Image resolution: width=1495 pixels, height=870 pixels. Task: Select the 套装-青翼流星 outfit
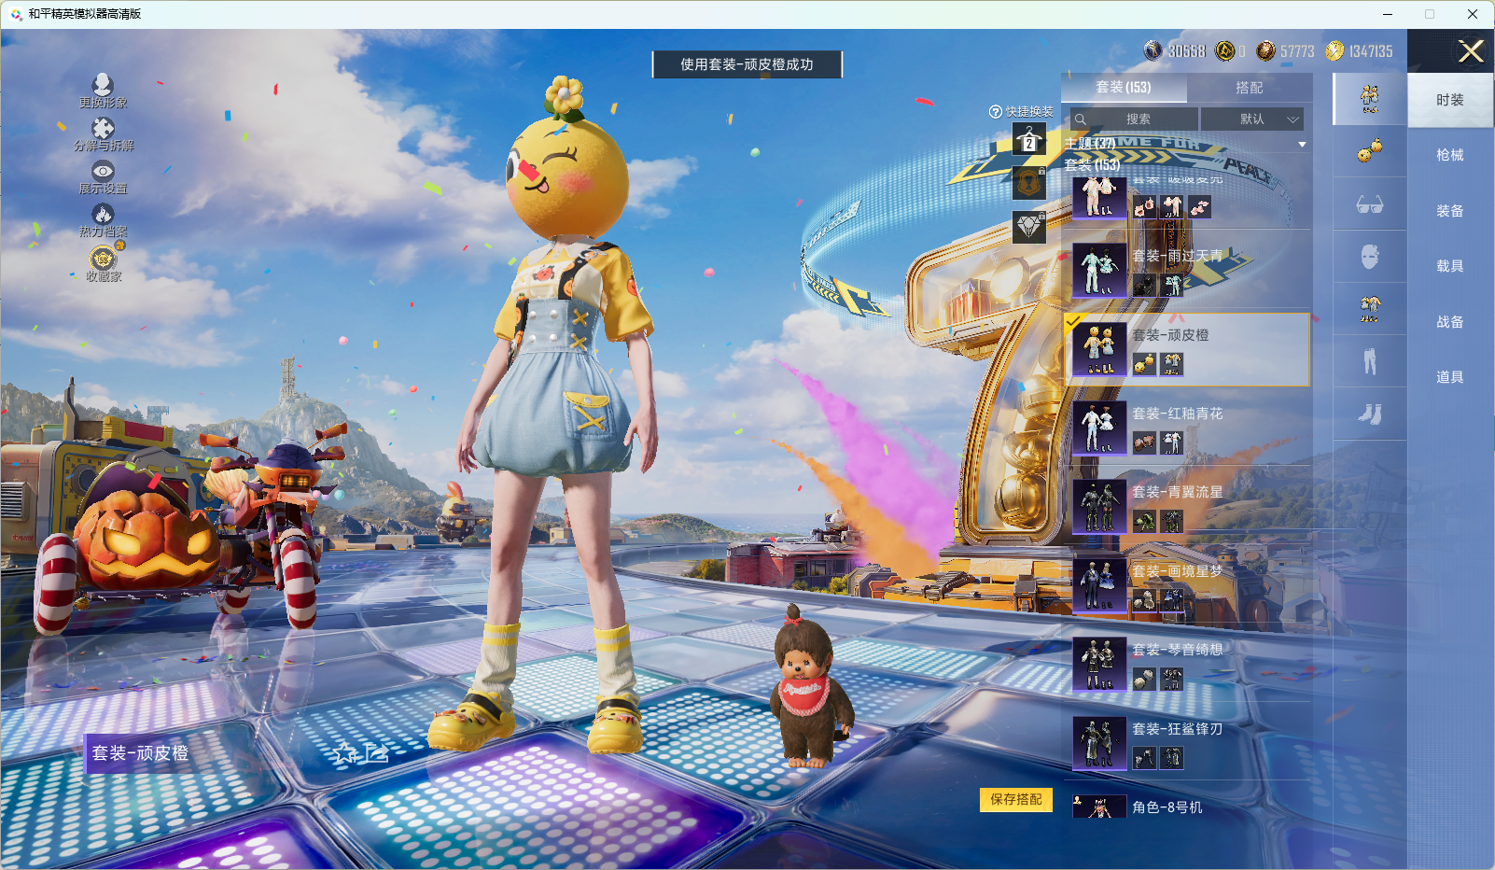(x=1187, y=507)
